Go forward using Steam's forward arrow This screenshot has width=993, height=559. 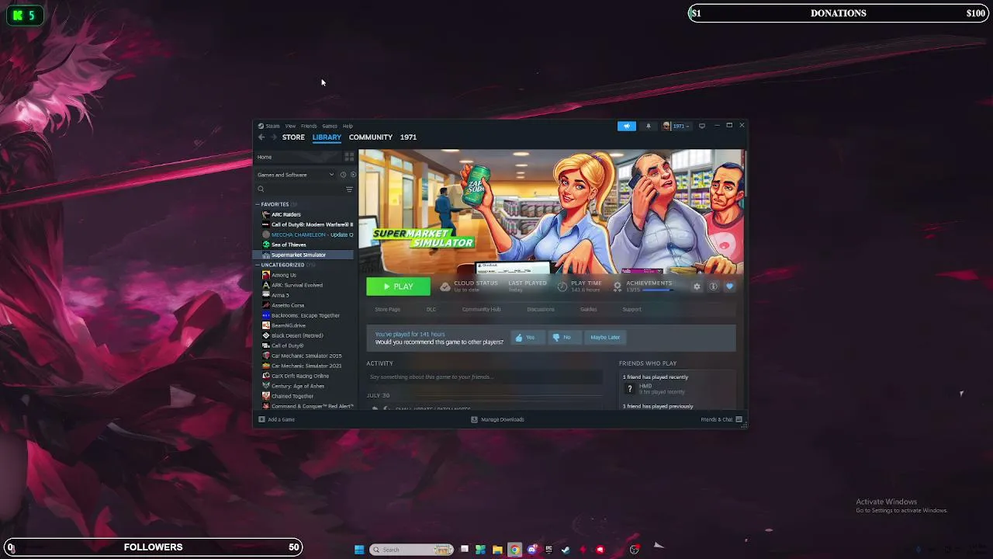273,137
